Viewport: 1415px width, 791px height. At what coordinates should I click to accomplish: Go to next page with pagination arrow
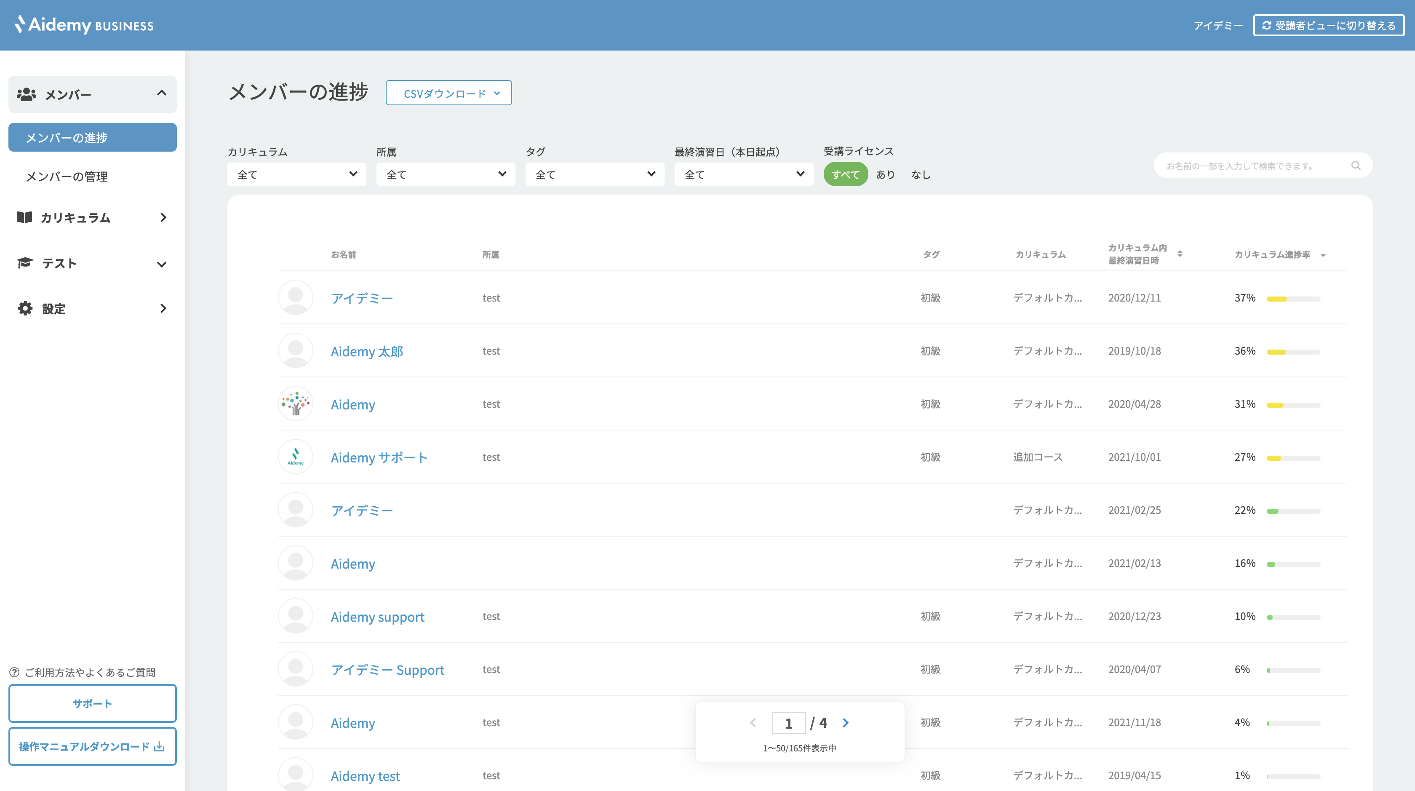845,723
